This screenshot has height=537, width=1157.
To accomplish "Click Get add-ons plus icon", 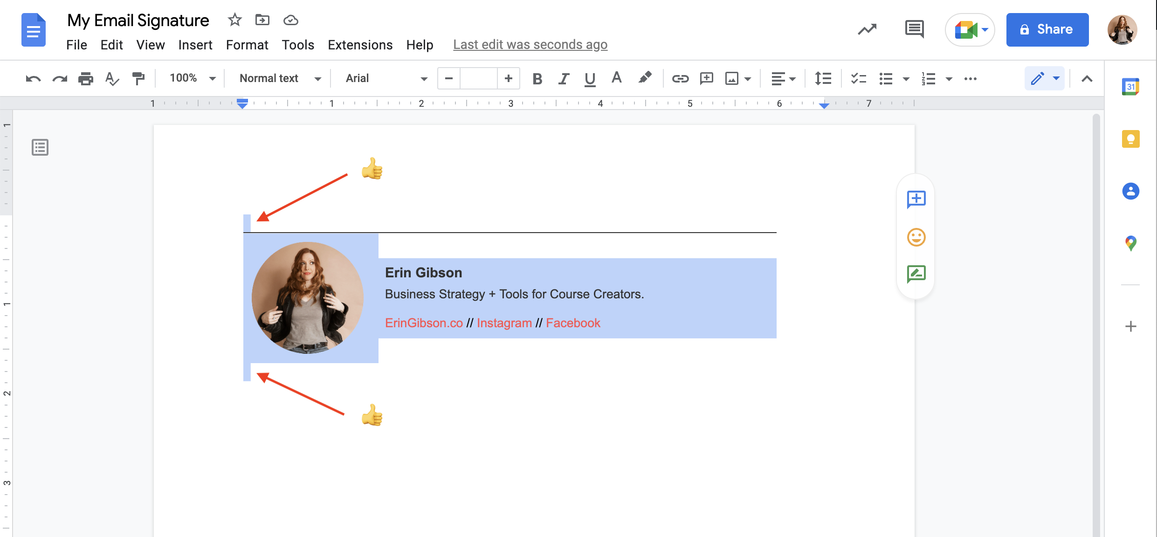I will (1130, 326).
